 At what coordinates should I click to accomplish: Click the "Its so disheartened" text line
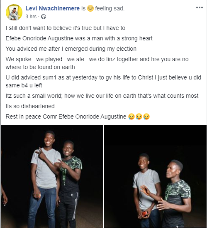click(x=30, y=106)
